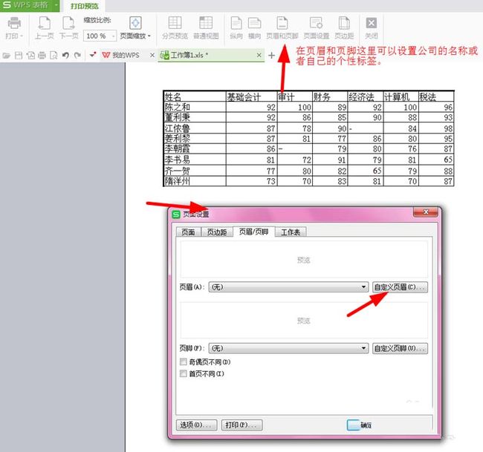Screen dimensions: 483x452
Task: Click the 齐一贺 name cell
Action: (x=195, y=170)
